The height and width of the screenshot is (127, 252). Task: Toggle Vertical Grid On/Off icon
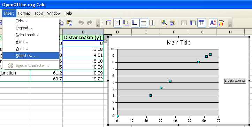(x=152, y=23)
